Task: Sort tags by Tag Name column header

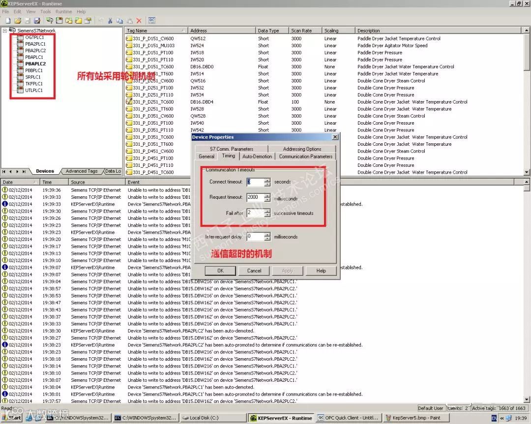Action: [x=157, y=30]
